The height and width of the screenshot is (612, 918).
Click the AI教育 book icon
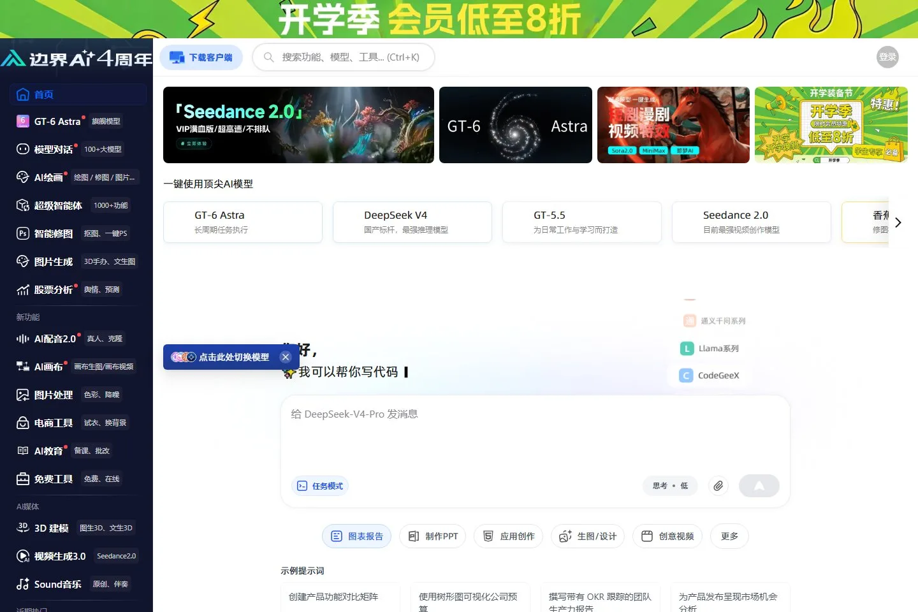pyautogui.click(x=23, y=451)
